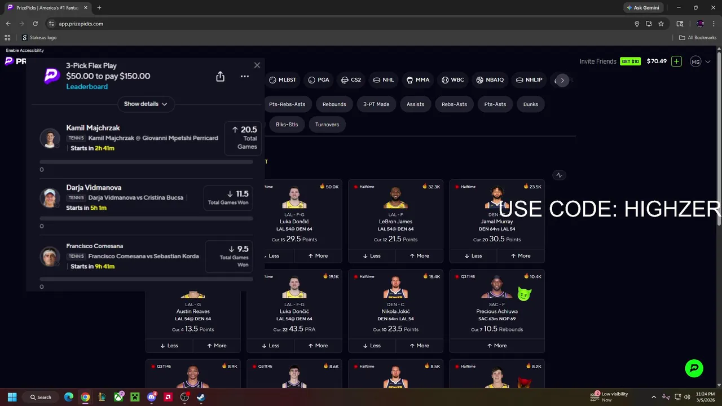Filter by Dunks stat
This screenshot has height=406, width=722.
531,104
